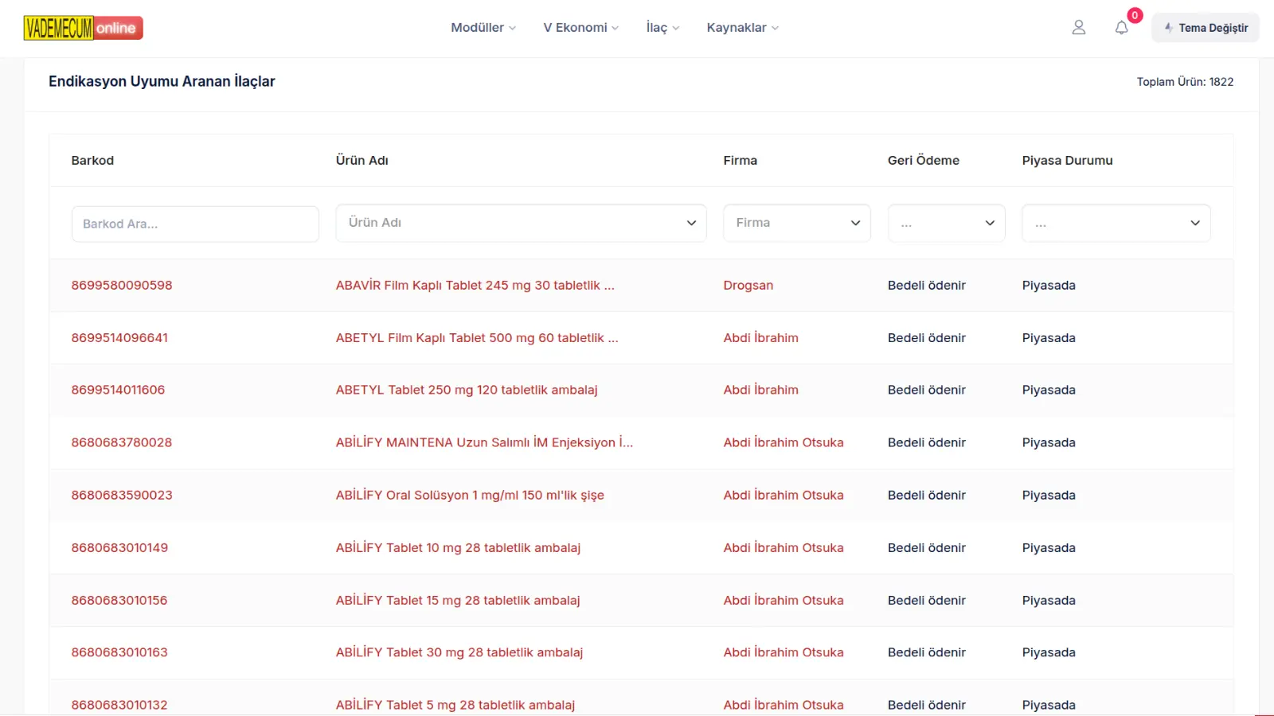
Task: Click the Endikasyon Uyumu Aranan İlaçlar heading
Action: tap(162, 81)
